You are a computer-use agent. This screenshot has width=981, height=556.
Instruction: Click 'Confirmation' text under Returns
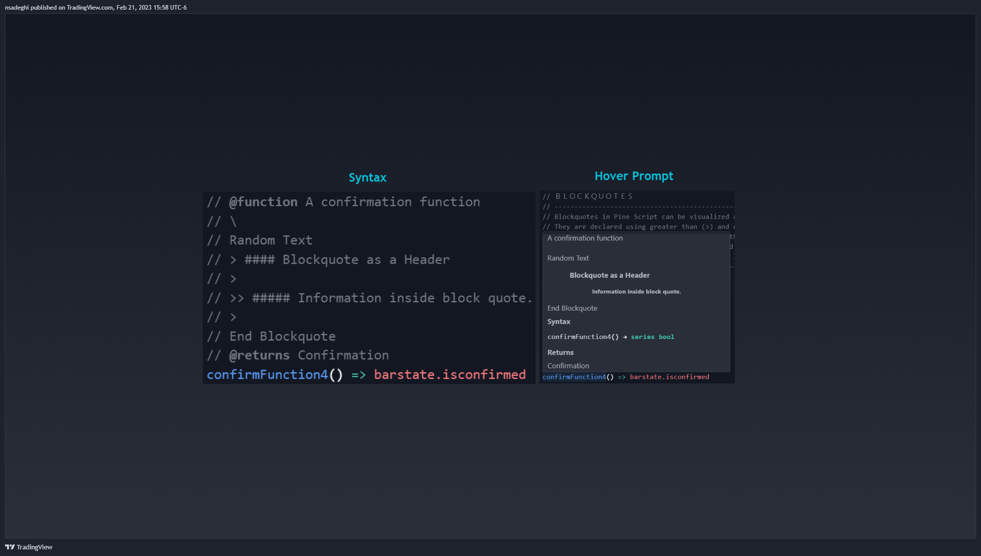click(568, 366)
